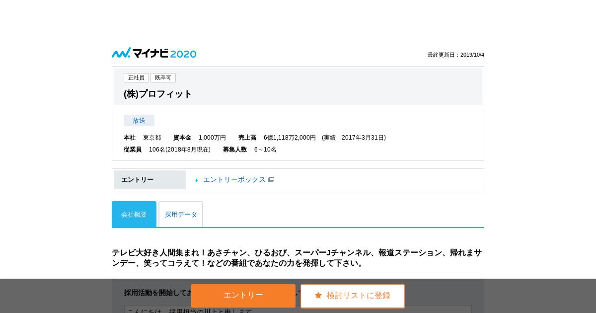Click the 本社 label
Image resolution: width=596 pixels, height=313 pixels.
130,138
